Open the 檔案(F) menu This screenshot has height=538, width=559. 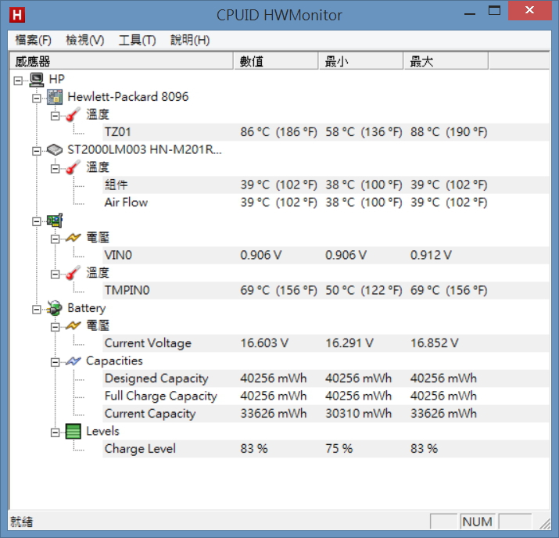click(x=34, y=41)
